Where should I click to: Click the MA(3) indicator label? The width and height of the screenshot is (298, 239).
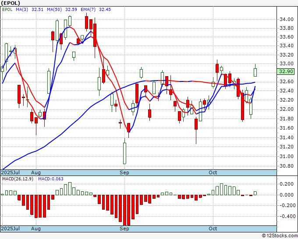coord(22,10)
